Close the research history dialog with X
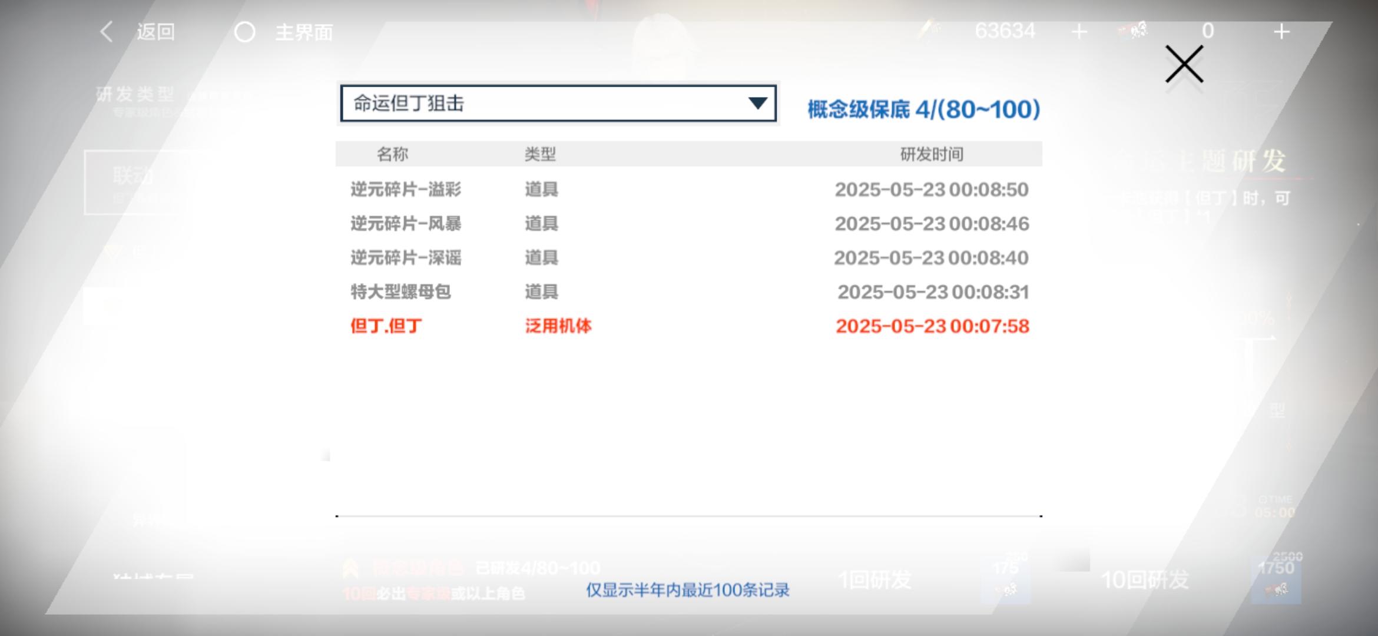The image size is (1378, 636). (1184, 64)
